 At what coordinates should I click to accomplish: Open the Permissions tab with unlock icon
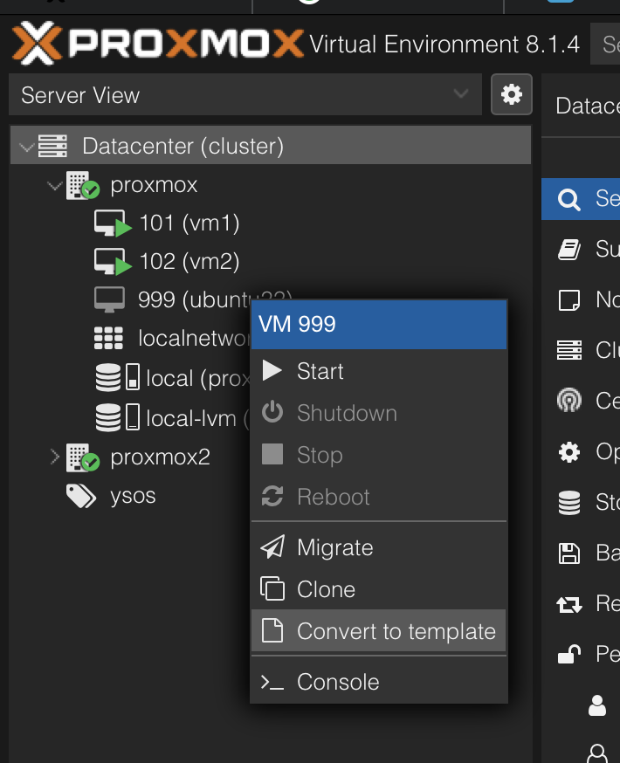(x=581, y=655)
